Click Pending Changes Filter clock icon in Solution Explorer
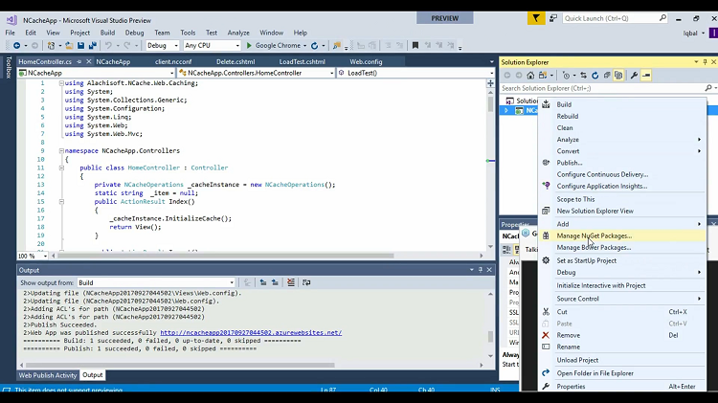The width and height of the screenshot is (718, 403). (x=566, y=75)
